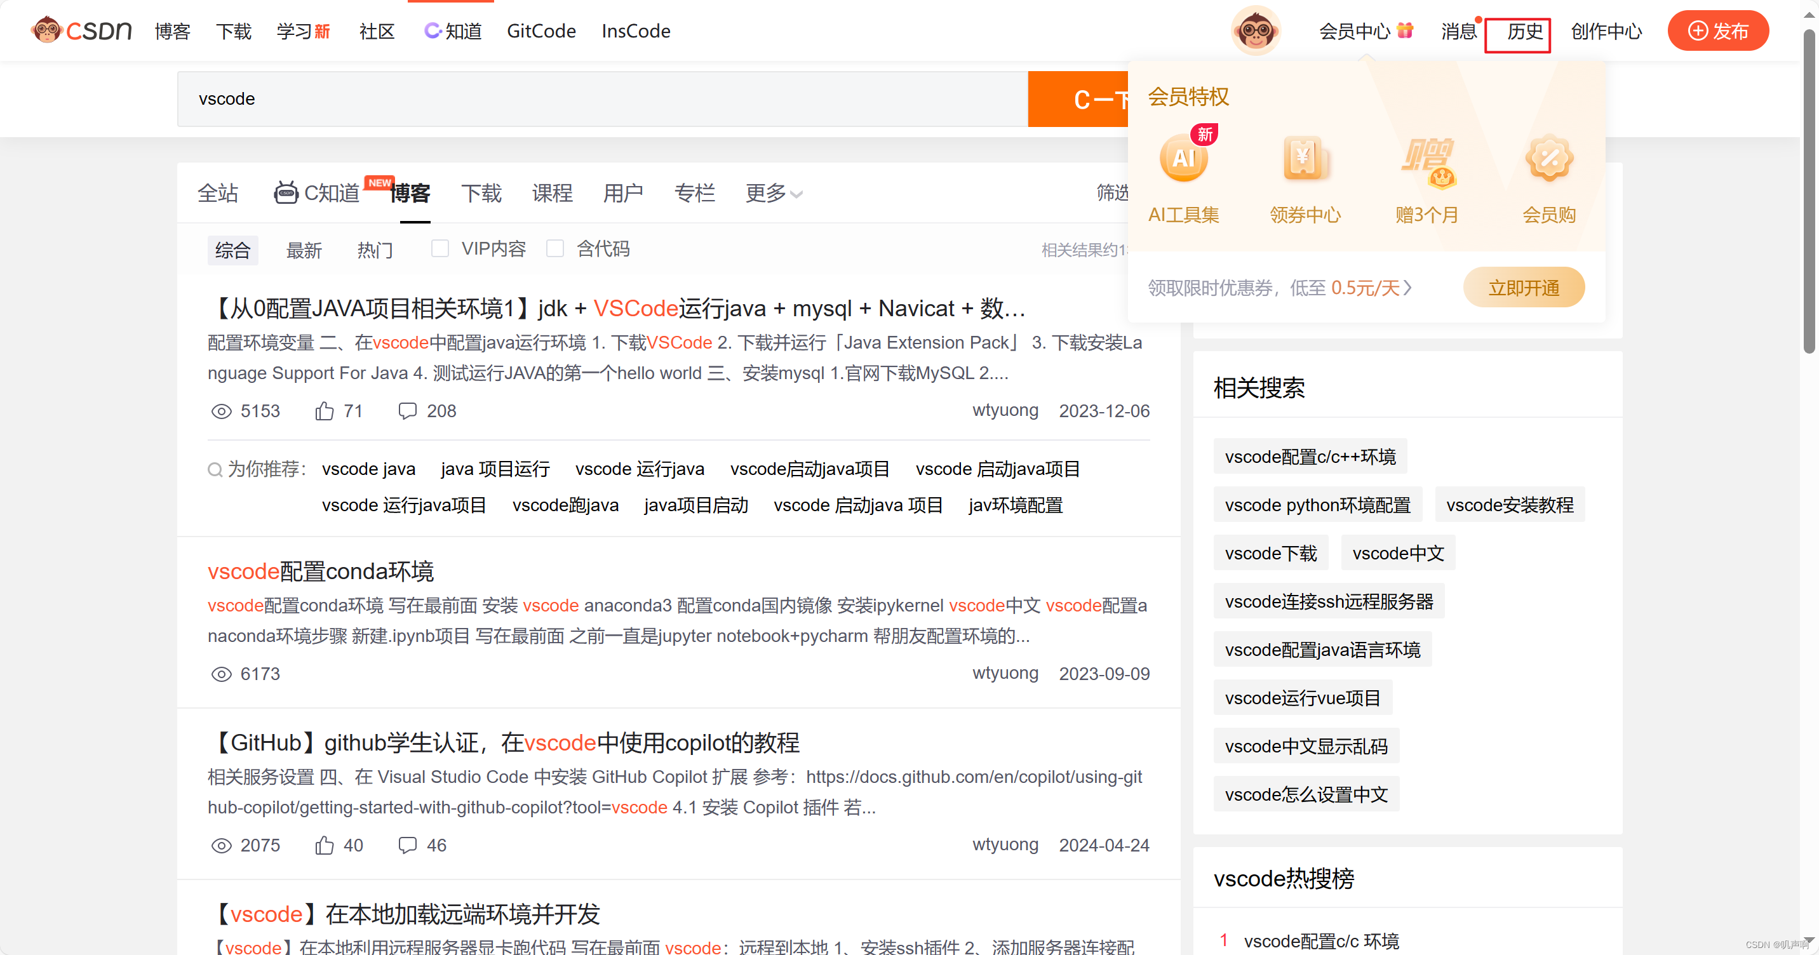Viewport: 1819px width, 955px height.
Task: Like the GitHub copilot article (40)
Action: click(324, 845)
